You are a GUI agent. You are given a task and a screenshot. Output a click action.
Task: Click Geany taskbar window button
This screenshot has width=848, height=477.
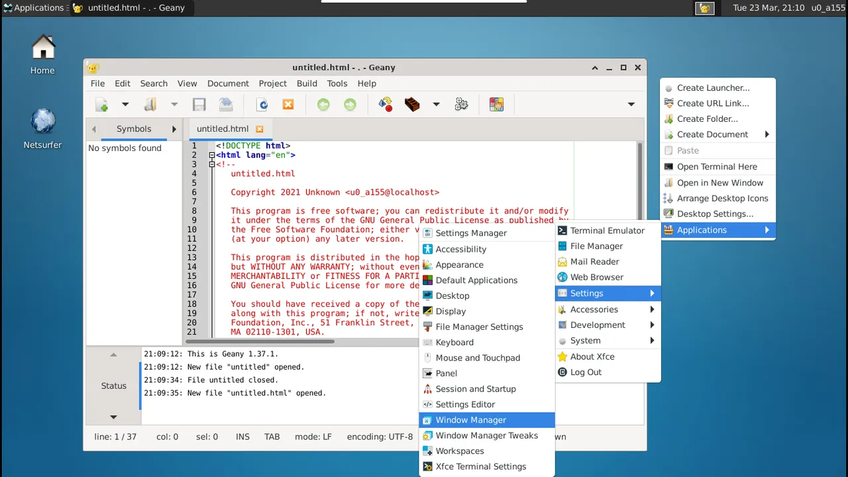pos(131,8)
